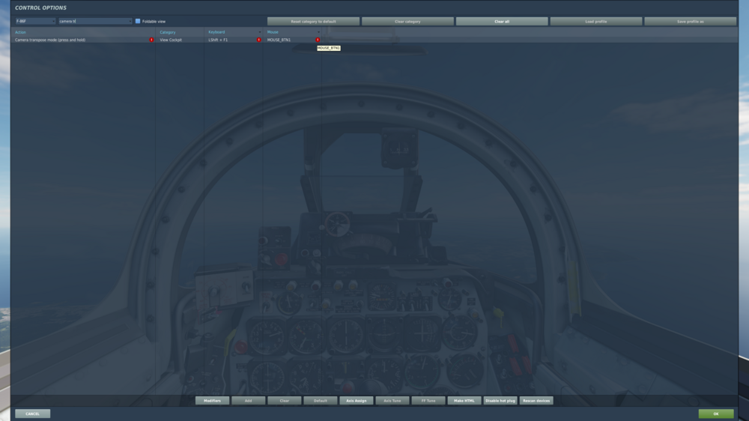Click the Load profile button

click(596, 22)
